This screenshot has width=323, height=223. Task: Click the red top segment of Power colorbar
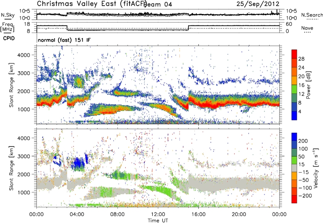pos(294,54)
